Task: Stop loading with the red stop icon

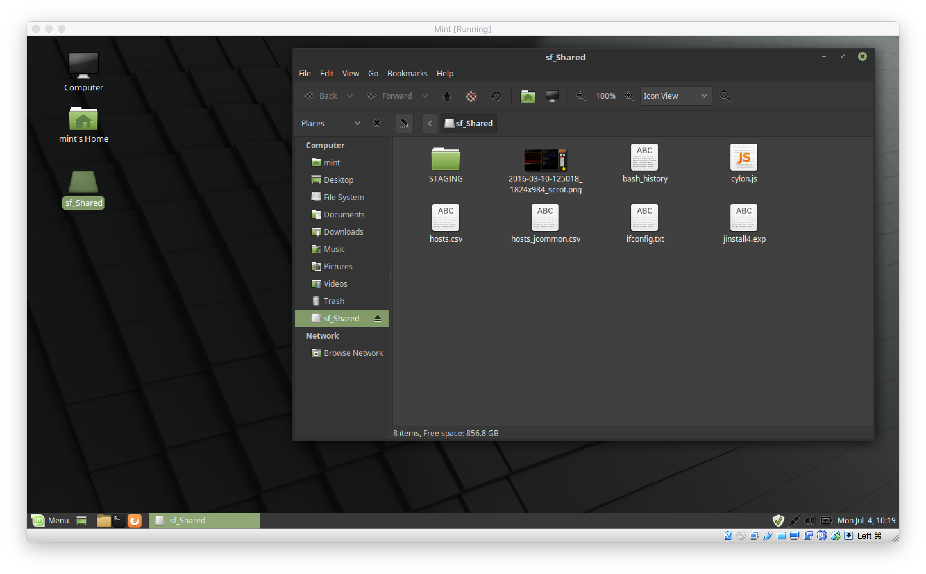Action: point(471,96)
